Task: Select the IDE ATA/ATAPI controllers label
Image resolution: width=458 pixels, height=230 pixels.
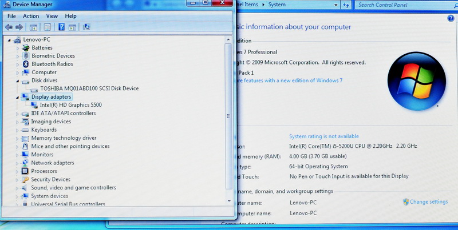Action: [64, 113]
